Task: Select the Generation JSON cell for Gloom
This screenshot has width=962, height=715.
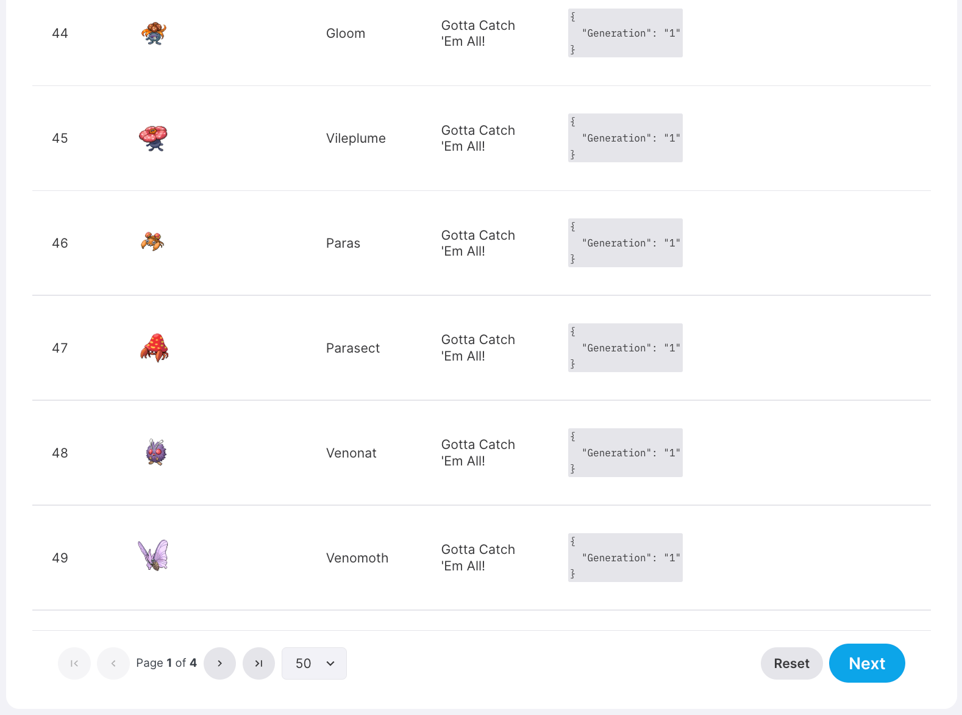Action: click(625, 33)
